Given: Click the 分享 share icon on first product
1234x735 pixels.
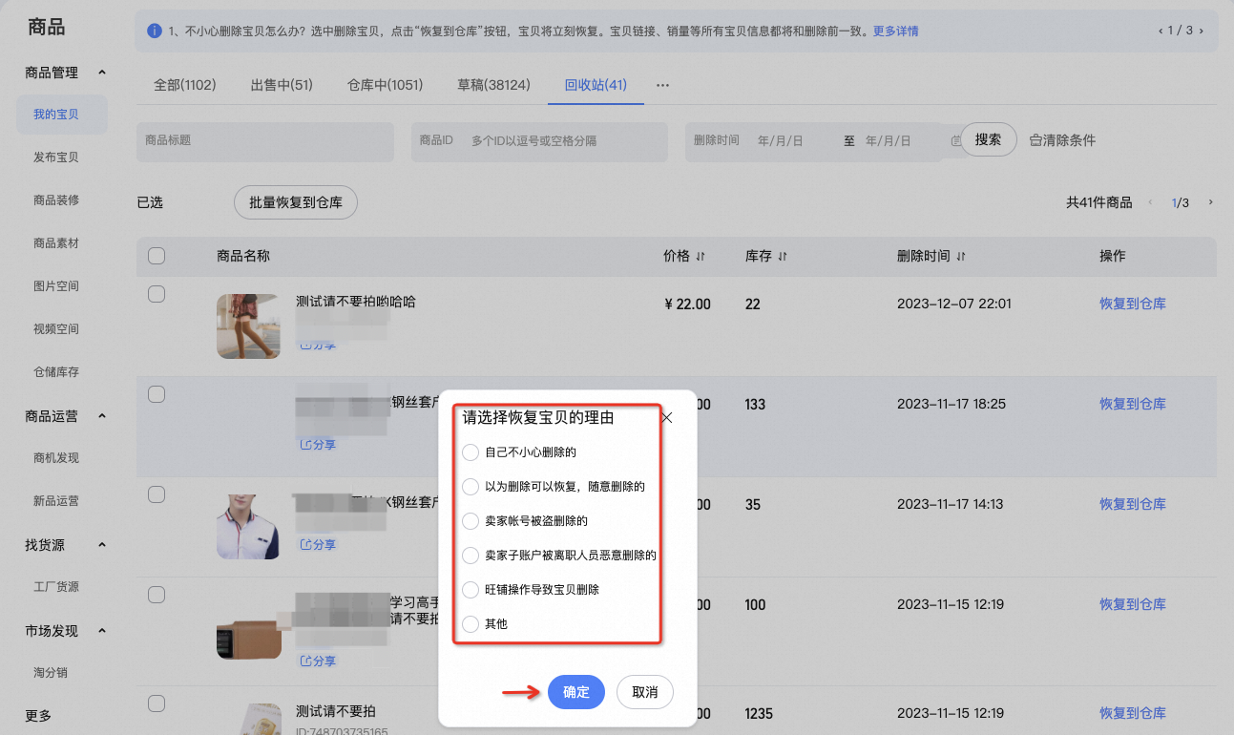Looking at the screenshot, I should [308, 346].
